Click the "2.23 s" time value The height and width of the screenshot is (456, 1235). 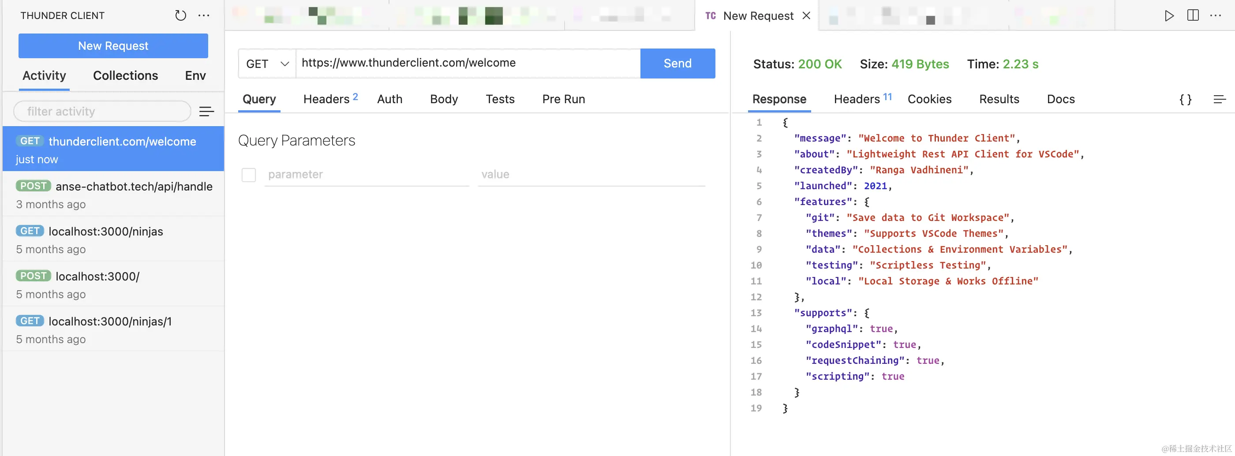click(1020, 64)
